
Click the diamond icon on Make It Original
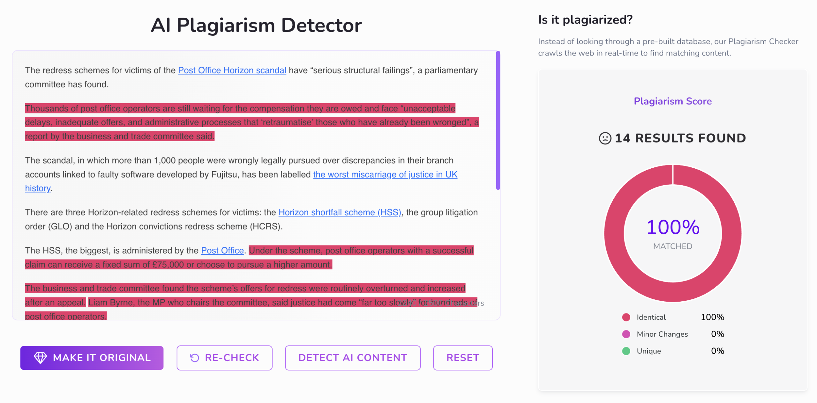pos(40,357)
